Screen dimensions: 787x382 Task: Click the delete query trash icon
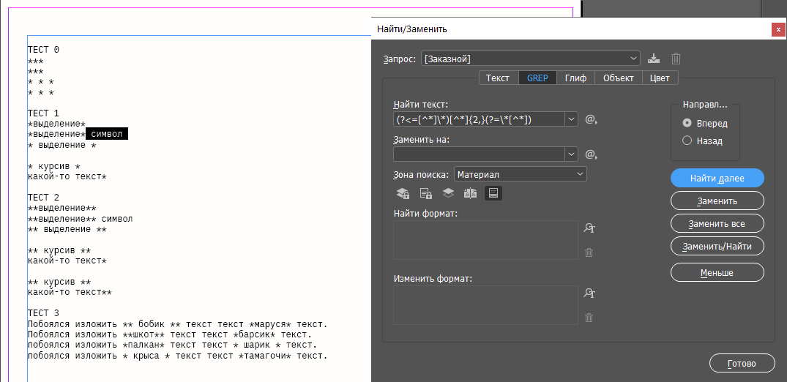coord(676,59)
